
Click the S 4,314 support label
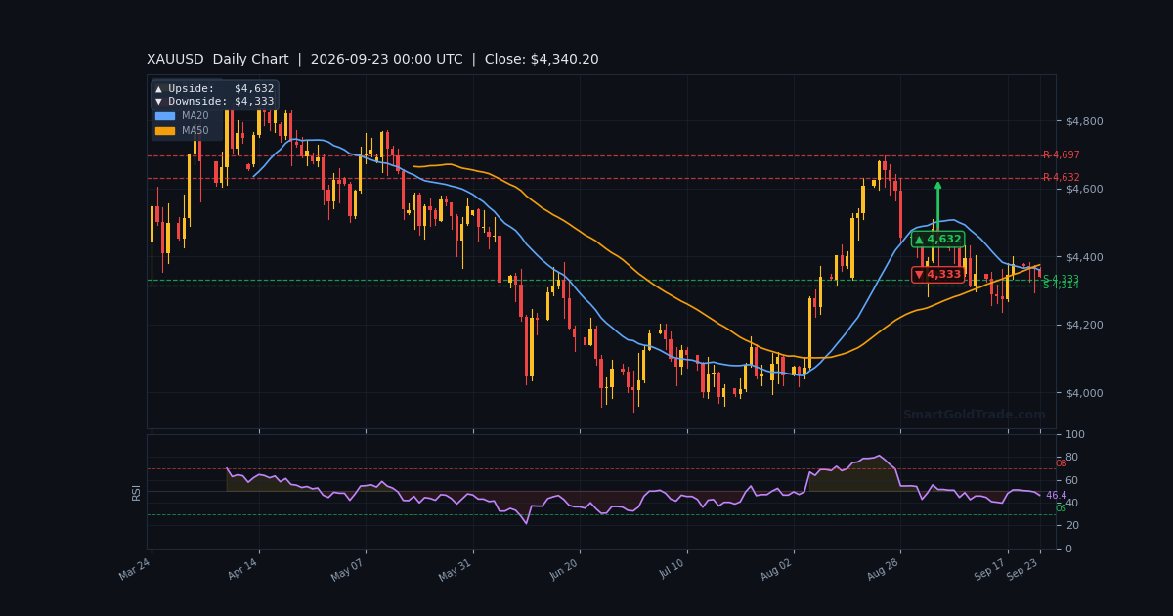click(1061, 286)
